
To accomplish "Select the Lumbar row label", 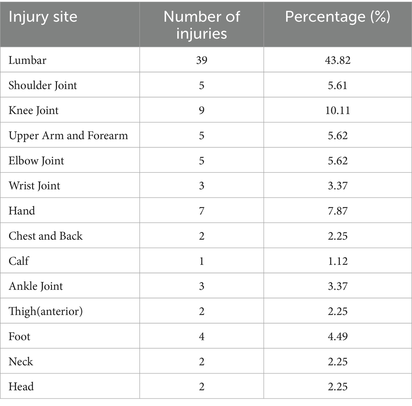I will click(x=27, y=60).
